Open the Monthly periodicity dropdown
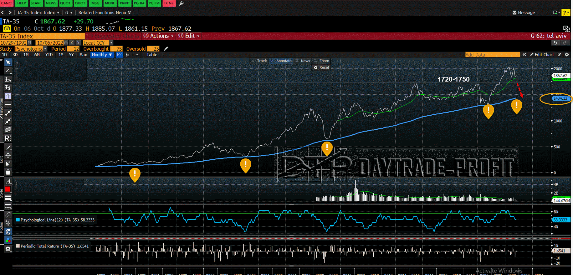Viewport: 573px width, 275px height. 102,55
